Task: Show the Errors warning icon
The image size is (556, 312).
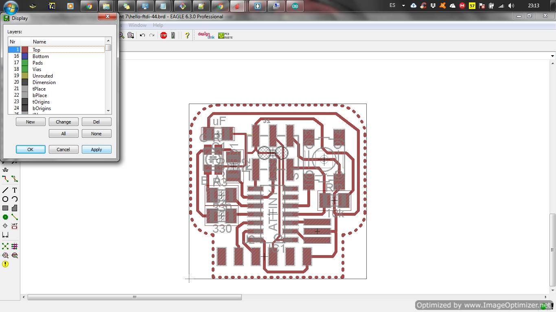Action: coord(5,264)
